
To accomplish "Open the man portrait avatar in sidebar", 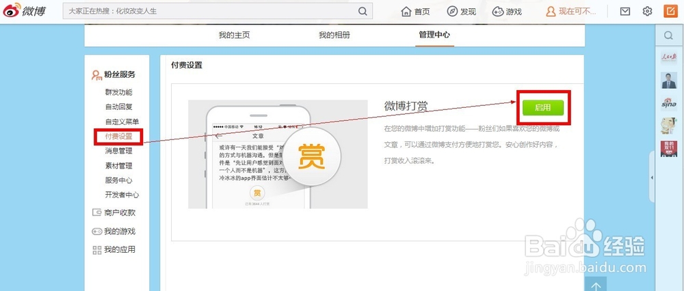I will [669, 81].
